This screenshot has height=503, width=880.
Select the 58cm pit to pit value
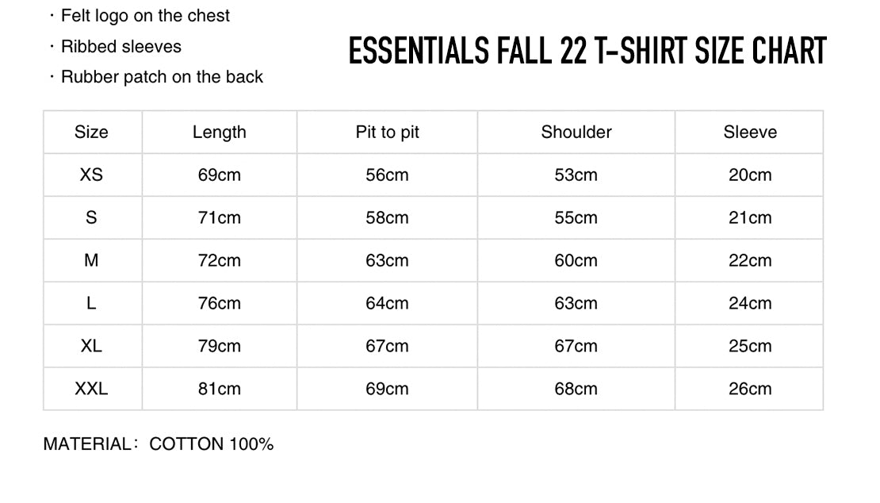click(387, 217)
